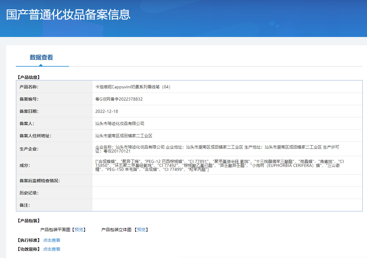Click the 【产品信息】 section heading
367x258 pixels.
pyautogui.click(x=28, y=77)
